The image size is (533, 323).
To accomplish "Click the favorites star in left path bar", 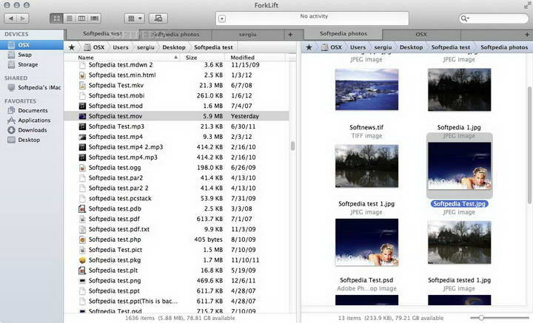I will pyautogui.click(x=71, y=47).
